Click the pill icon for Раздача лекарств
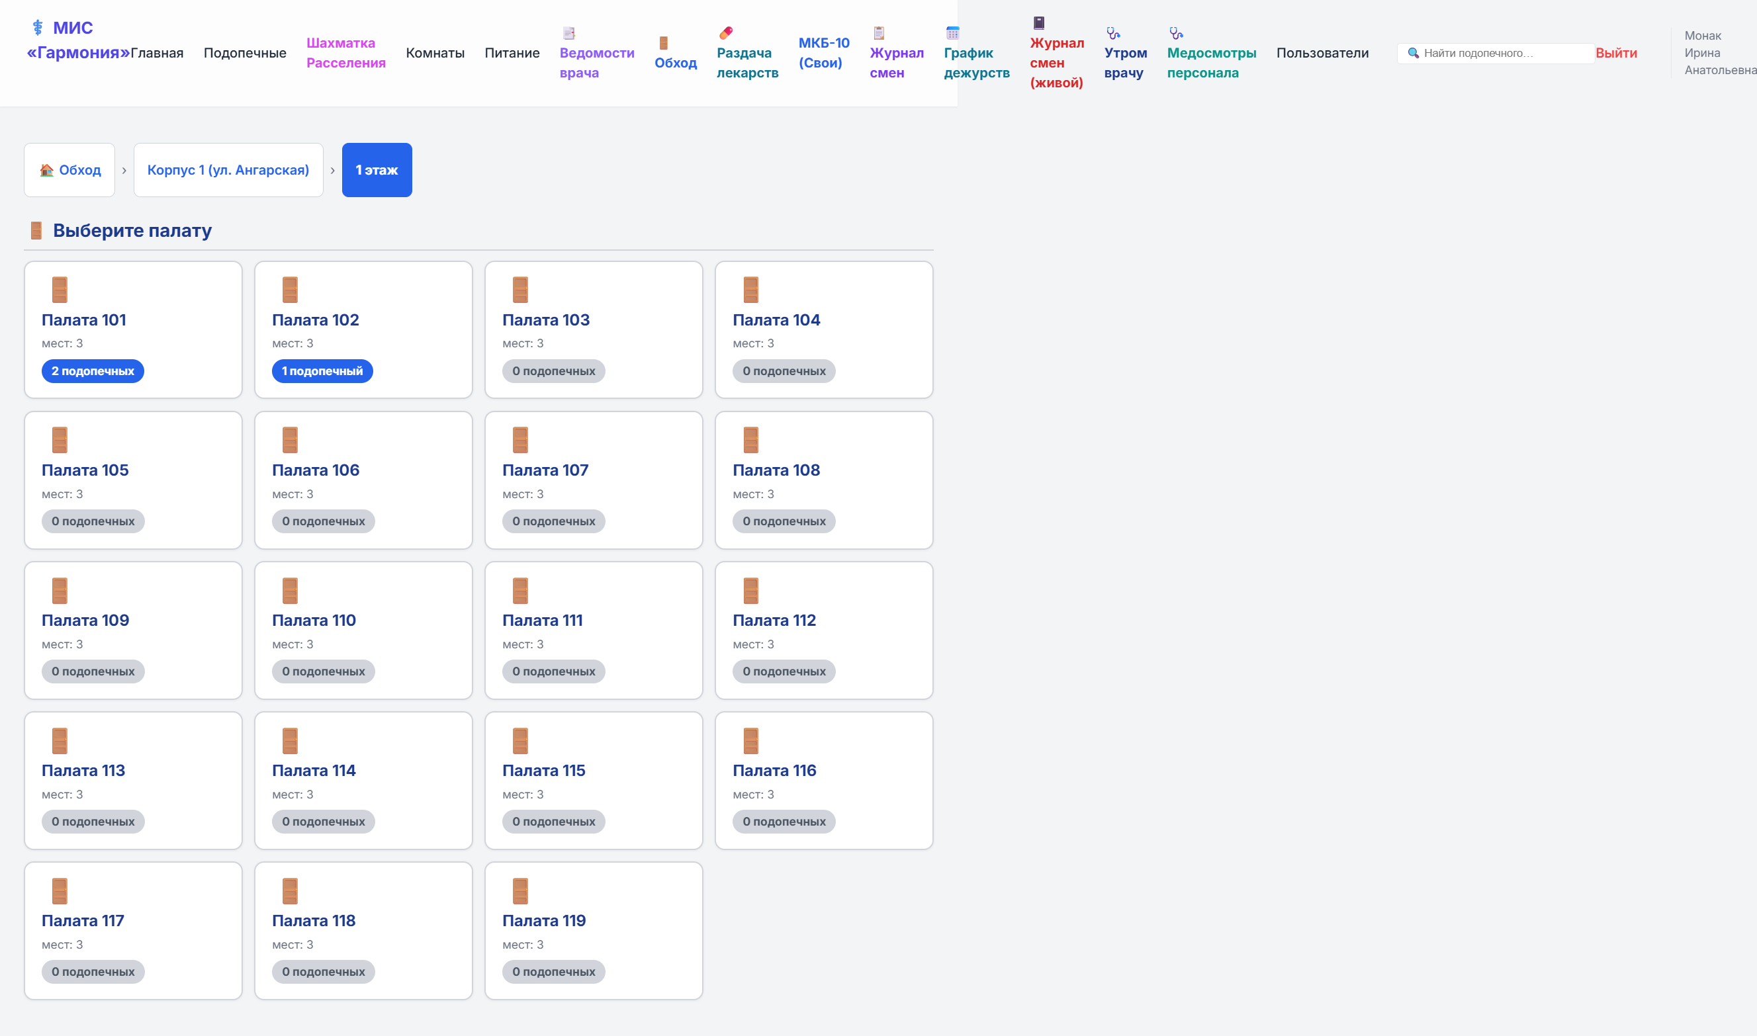Viewport: 1757px width, 1036px height. point(725,33)
